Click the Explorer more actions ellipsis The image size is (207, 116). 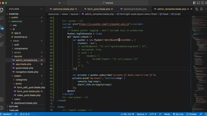pos(41,9)
